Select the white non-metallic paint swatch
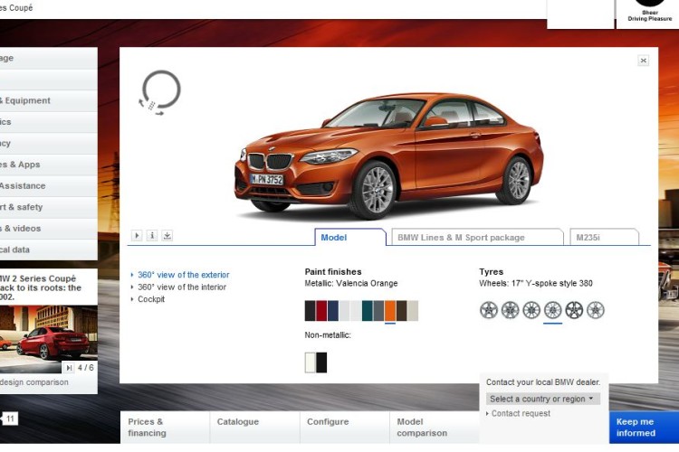Image resolution: width=679 pixels, height=452 pixels. click(310, 363)
